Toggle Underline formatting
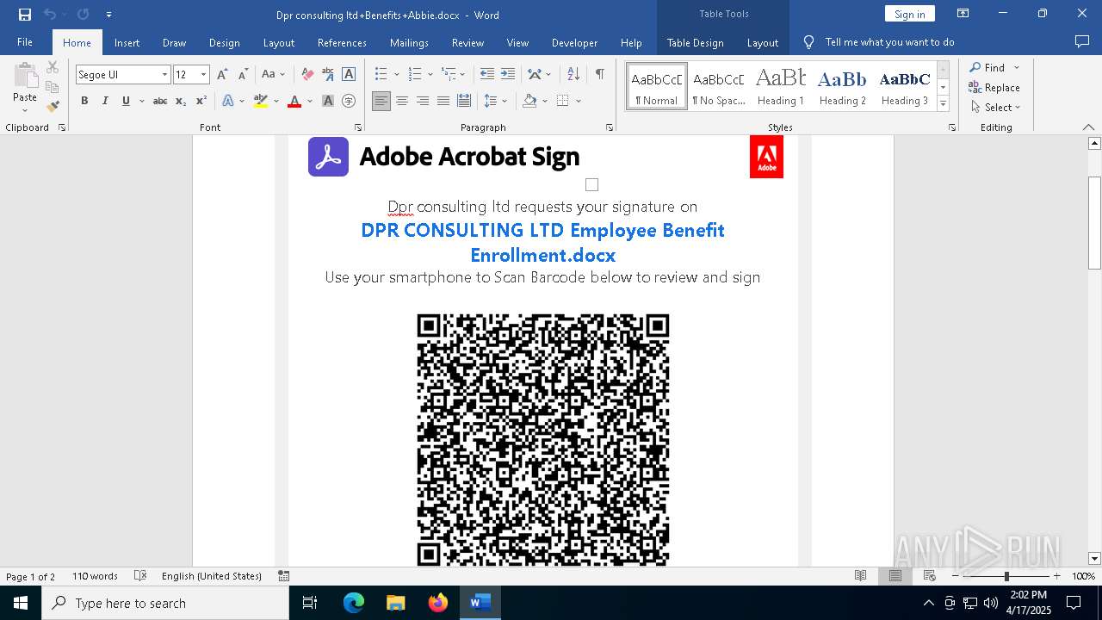Screen dimensions: 1102x620 [x=126, y=101]
